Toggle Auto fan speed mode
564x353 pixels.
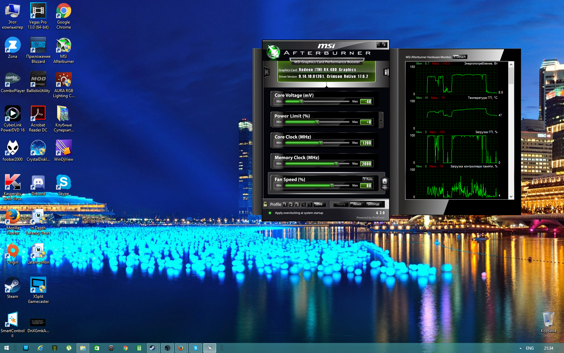368,179
